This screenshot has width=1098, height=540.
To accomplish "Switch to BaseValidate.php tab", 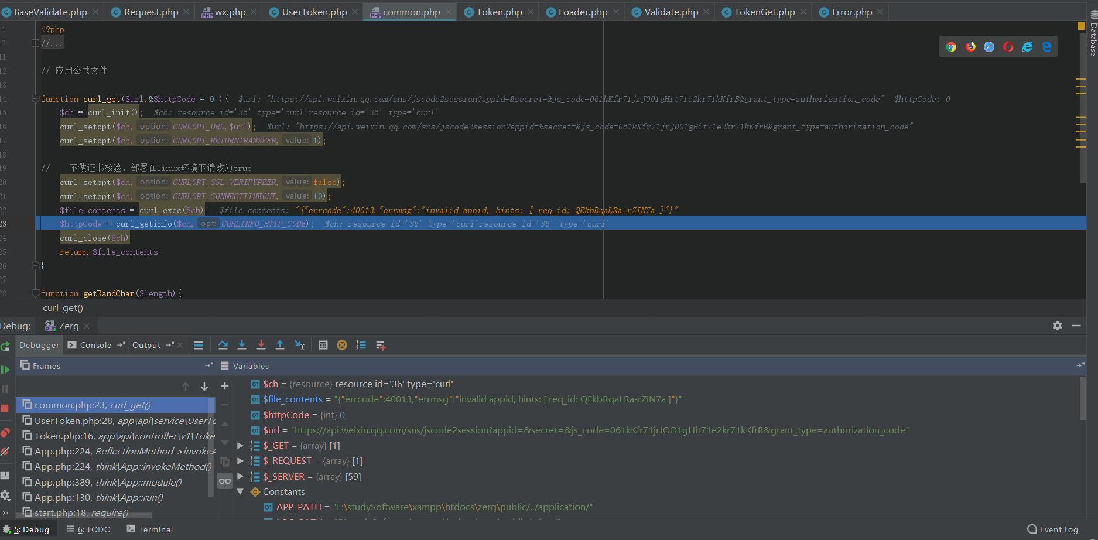I will pos(50,12).
